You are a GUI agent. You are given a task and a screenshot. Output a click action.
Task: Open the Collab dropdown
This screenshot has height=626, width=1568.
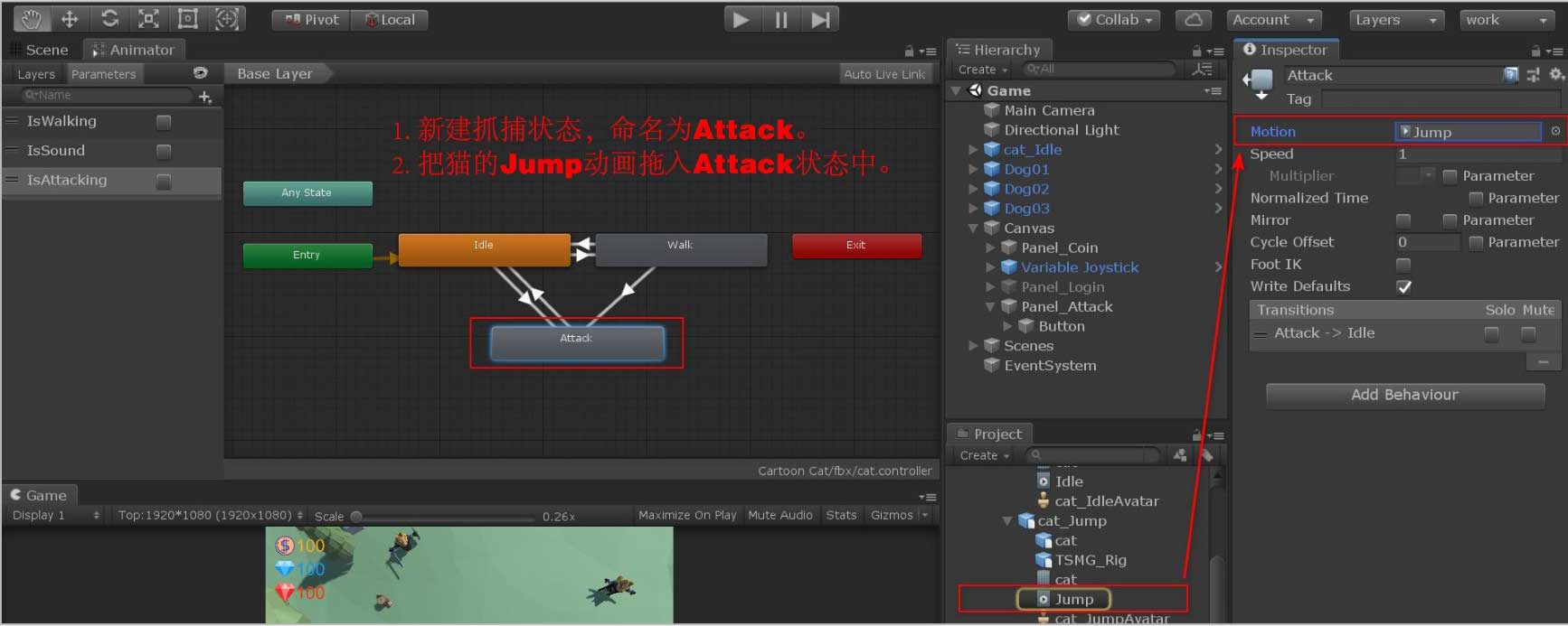pyautogui.click(x=1114, y=20)
